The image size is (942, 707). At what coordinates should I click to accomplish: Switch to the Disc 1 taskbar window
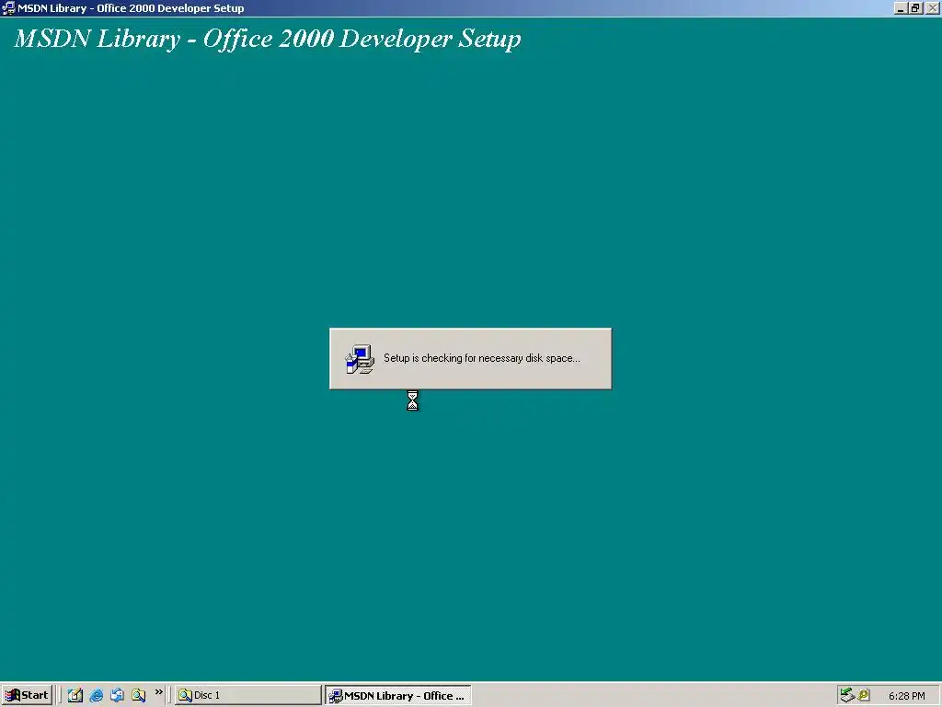coord(248,695)
